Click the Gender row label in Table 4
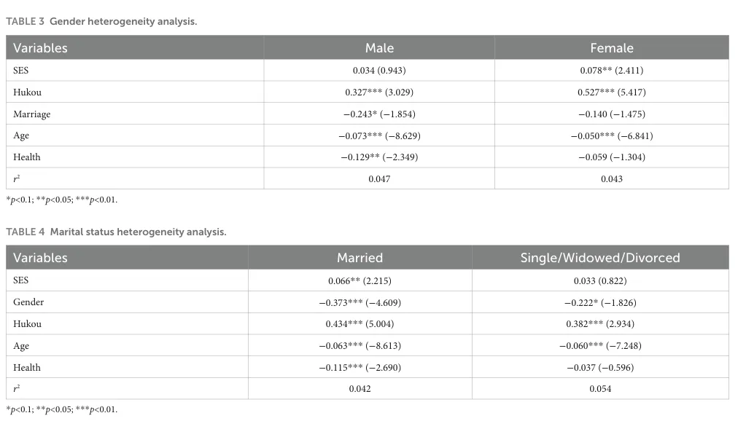This screenshot has height=429, width=746. 28,302
